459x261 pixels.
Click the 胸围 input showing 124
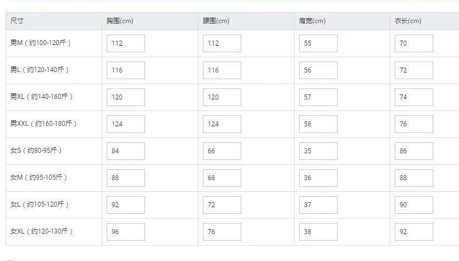pyautogui.click(x=125, y=124)
